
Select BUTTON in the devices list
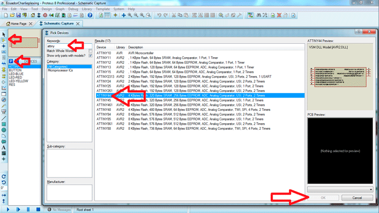coord(15,70)
